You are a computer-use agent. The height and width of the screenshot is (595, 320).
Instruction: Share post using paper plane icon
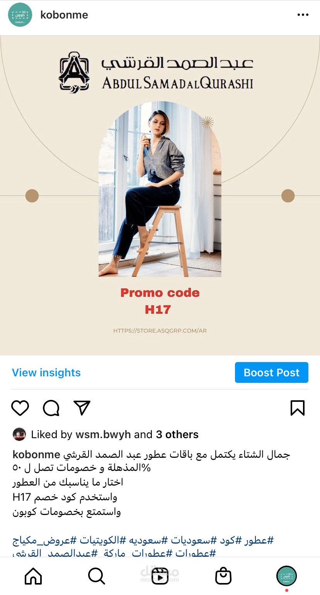pos(82,408)
